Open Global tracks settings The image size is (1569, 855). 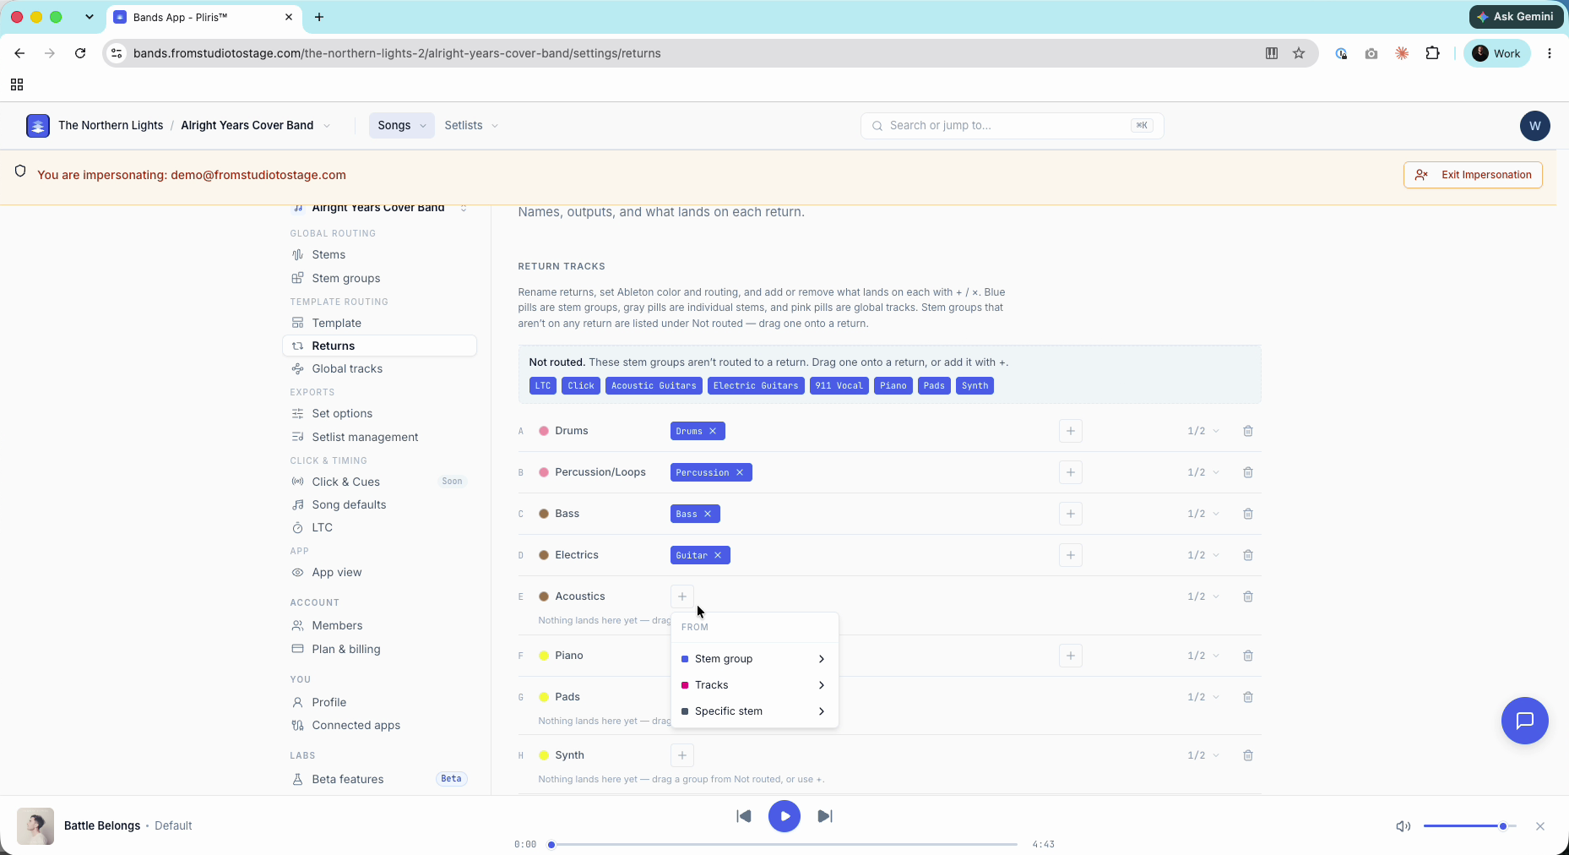(379, 369)
